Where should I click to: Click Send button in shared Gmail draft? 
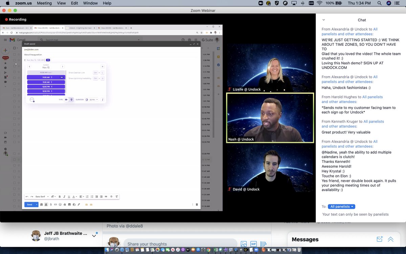29,205
